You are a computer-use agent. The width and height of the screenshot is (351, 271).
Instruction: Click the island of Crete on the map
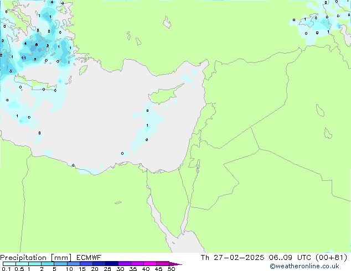tap(36, 83)
